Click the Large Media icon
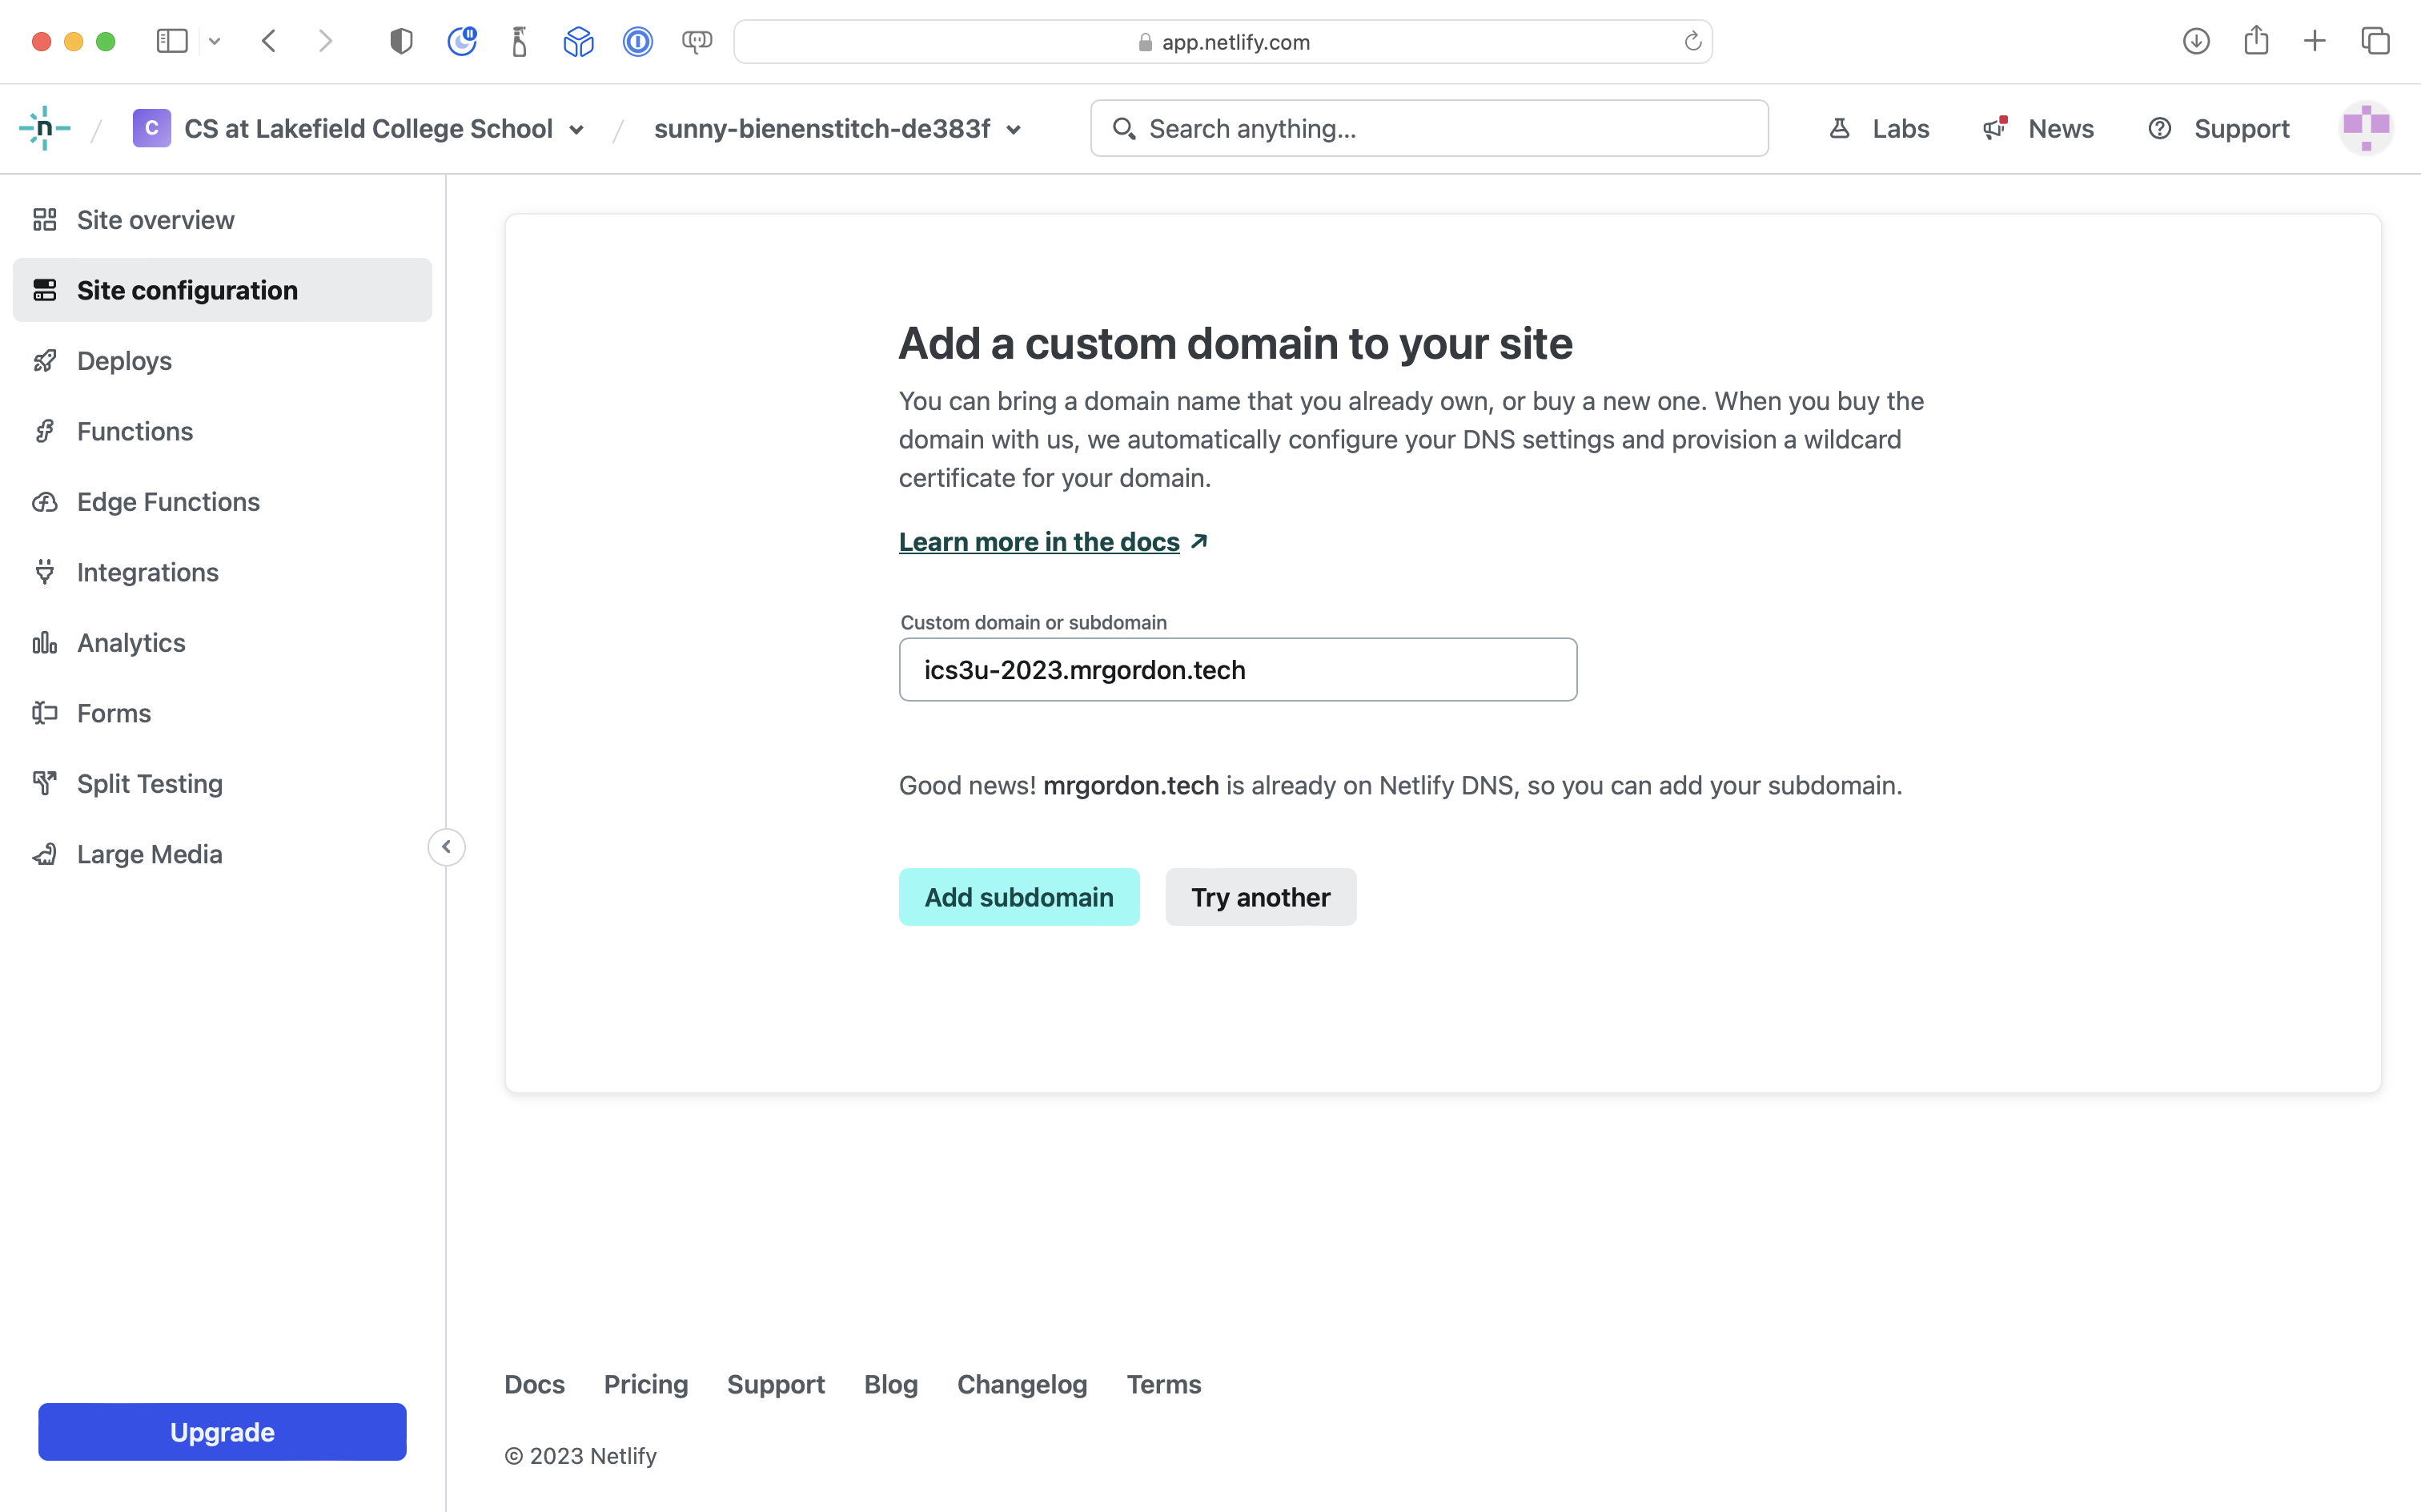The height and width of the screenshot is (1512, 2421). [x=44, y=854]
